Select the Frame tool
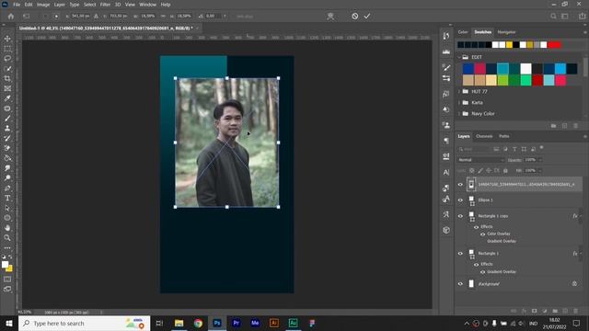This screenshot has width=589, height=331. 7,88
